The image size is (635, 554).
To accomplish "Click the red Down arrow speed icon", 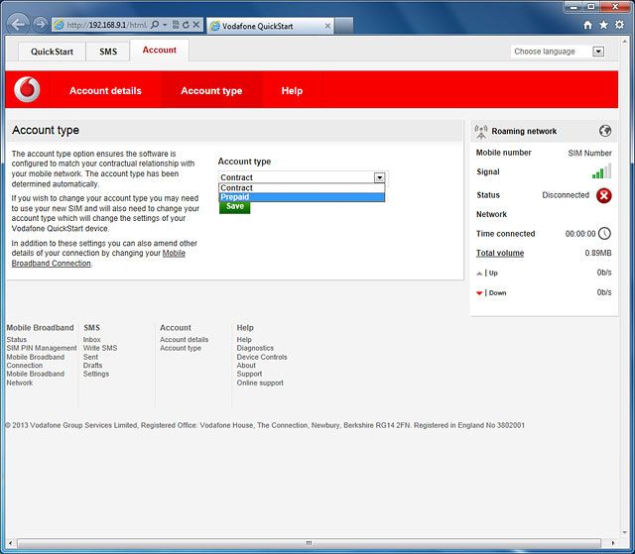I will (479, 293).
